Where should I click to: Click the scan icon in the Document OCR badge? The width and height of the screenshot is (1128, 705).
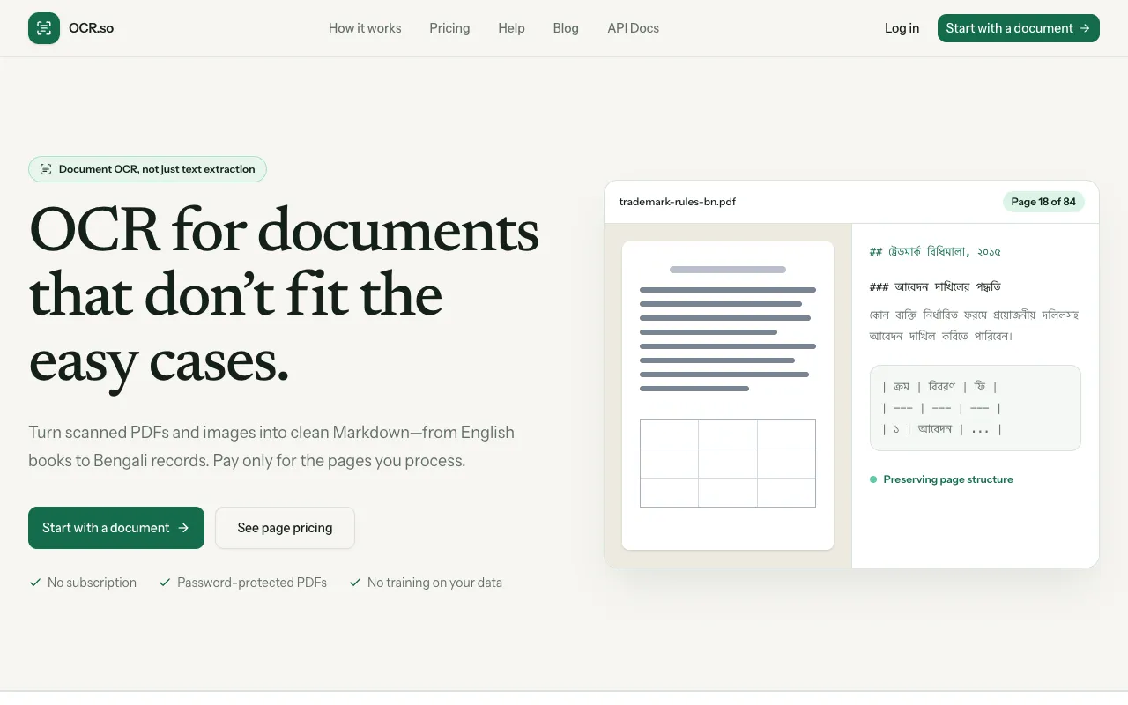(x=46, y=169)
